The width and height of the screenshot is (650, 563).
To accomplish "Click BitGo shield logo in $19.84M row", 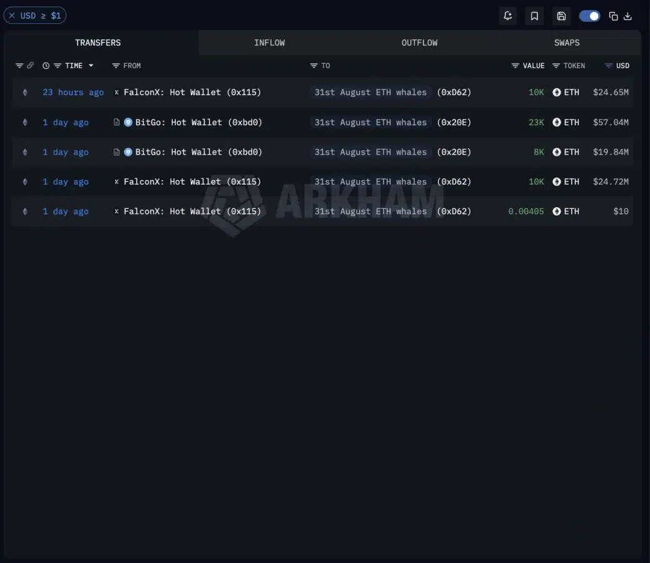I will [128, 152].
